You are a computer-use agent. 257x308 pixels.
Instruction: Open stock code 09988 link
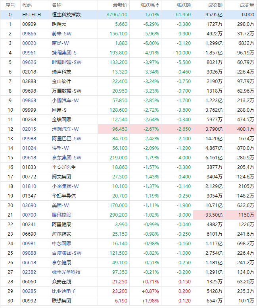click(29, 138)
